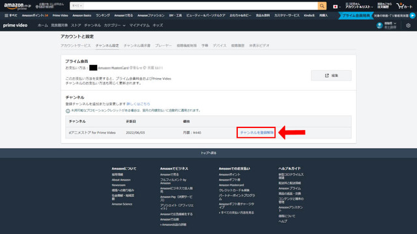Open Amazon Pay footer link
Screen dimensions: 417x234
pos(176,198)
